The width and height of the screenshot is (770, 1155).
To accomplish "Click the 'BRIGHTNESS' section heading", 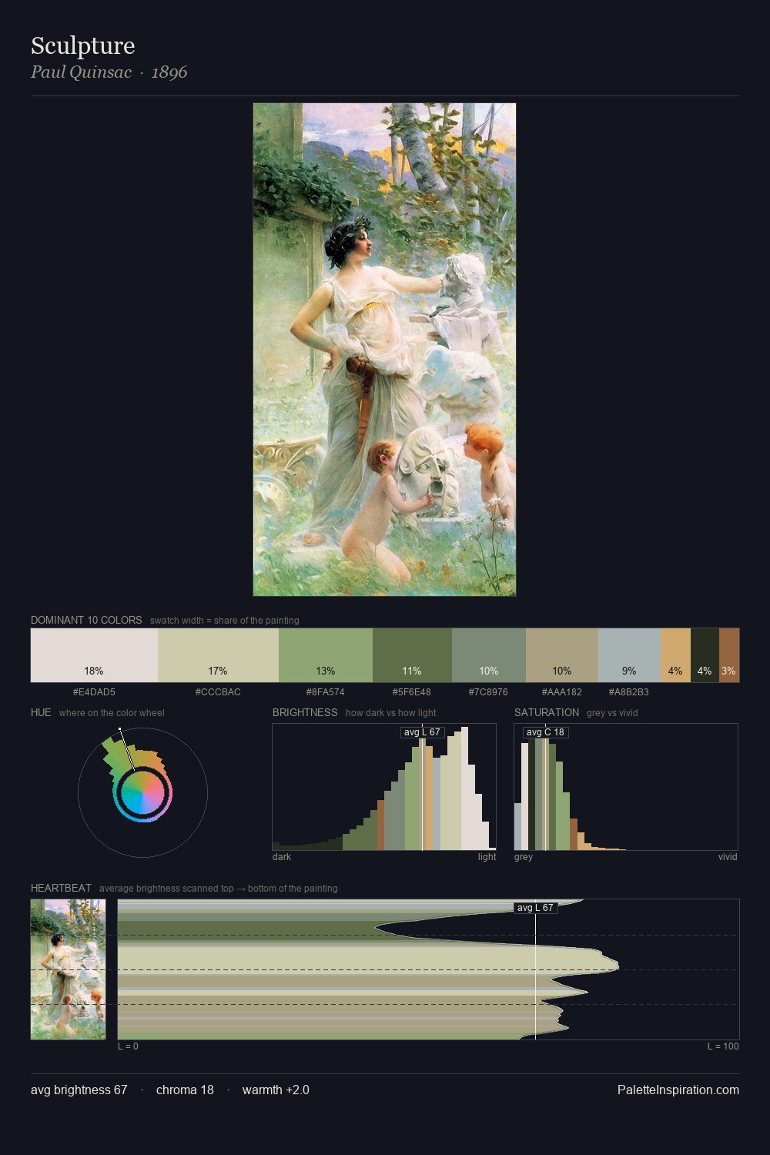I will [x=305, y=712].
